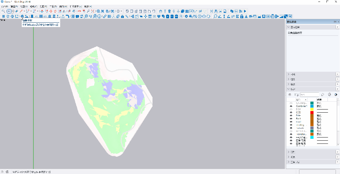Image resolution: width=340 pixels, height=174 pixels.
Task: Select the arrow Select tool
Action: (9, 11)
